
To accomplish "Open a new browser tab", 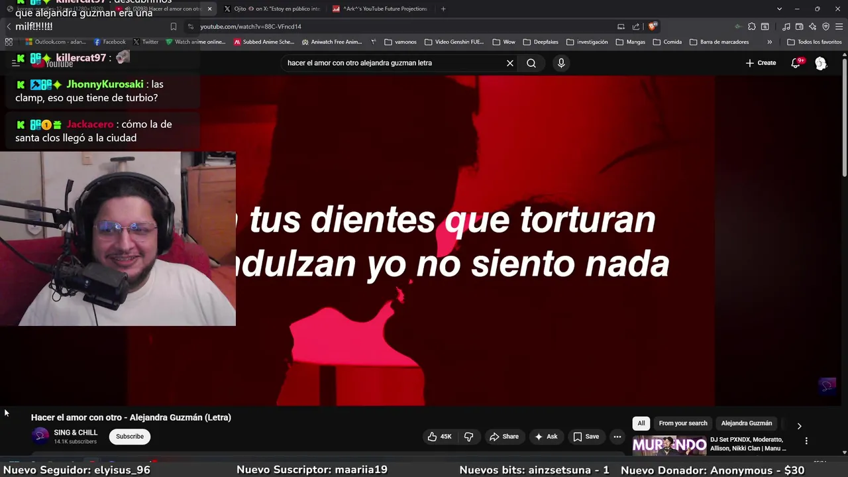I will click(443, 9).
